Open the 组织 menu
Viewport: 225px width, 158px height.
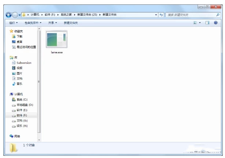pos(13,23)
